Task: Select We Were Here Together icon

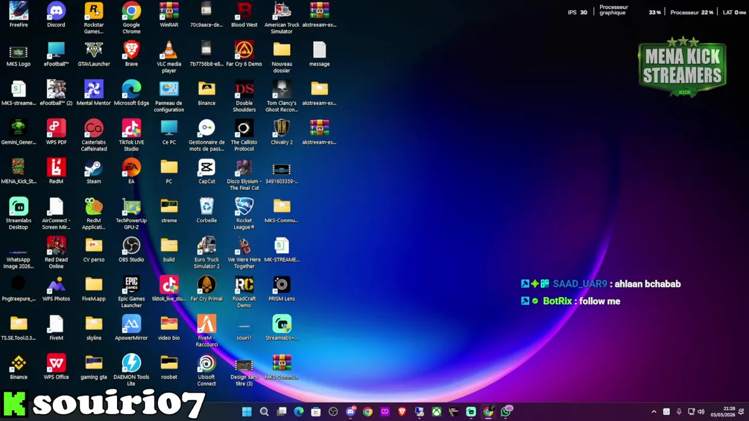Action: coord(244,253)
